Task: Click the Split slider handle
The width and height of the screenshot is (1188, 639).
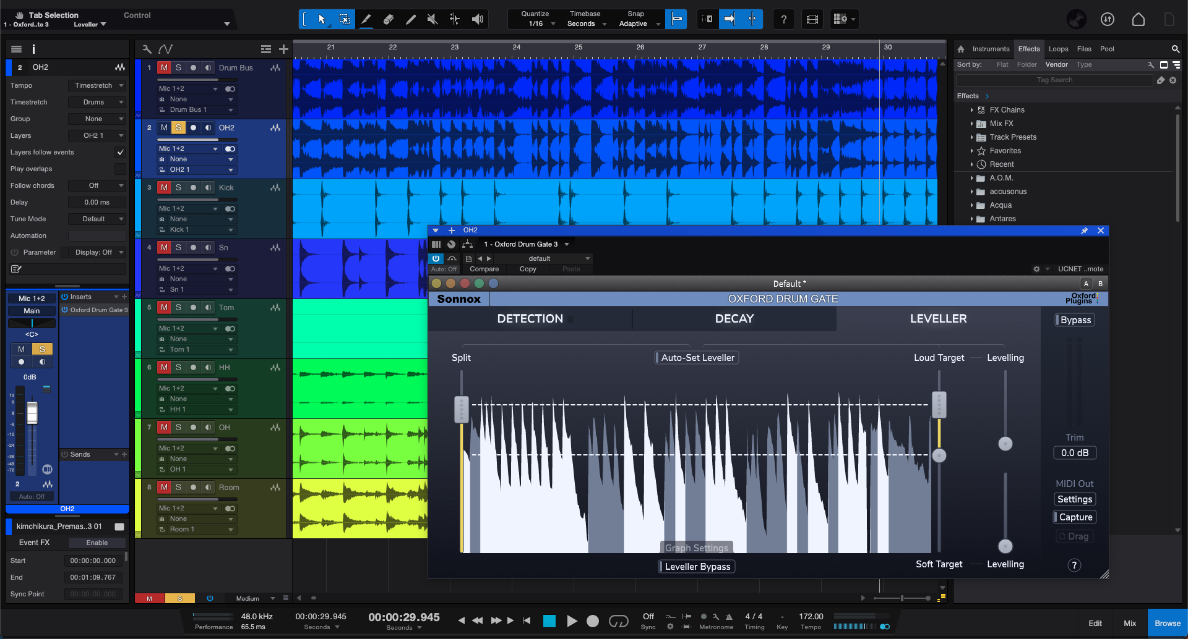Action: click(462, 409)
